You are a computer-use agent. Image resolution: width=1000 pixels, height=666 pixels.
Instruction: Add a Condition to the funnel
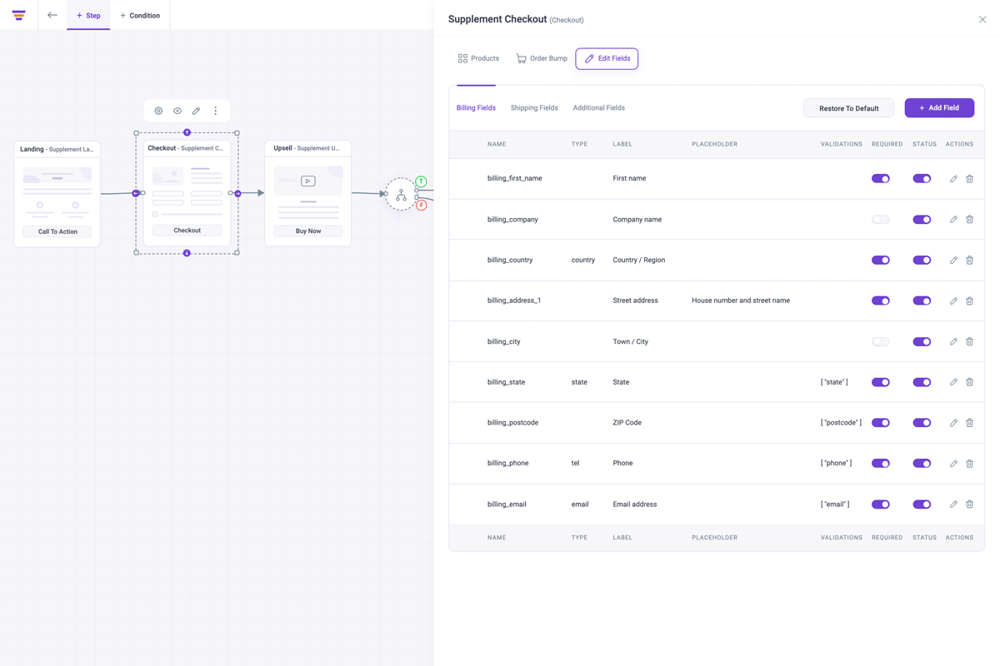point(140,15)
